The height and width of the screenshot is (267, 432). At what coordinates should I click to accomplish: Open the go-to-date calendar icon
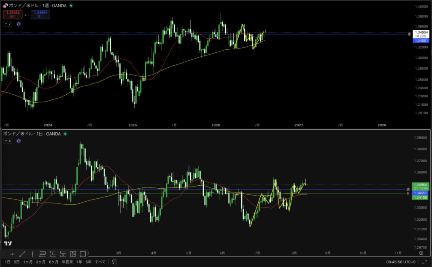coord(115,262)
